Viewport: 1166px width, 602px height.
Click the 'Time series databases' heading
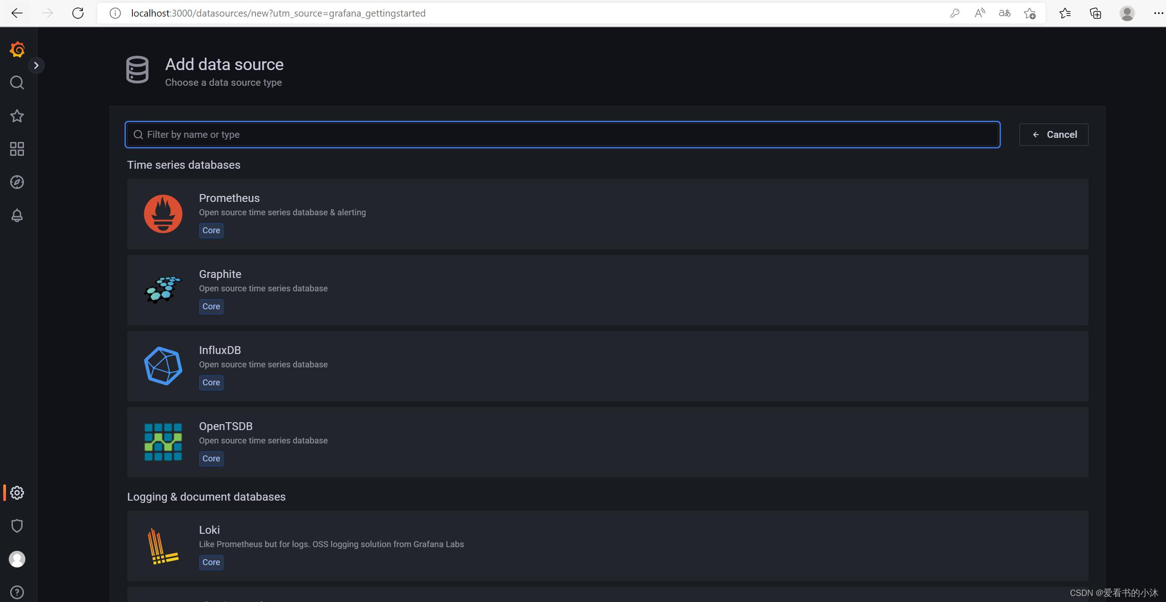[x=183, y=165]
